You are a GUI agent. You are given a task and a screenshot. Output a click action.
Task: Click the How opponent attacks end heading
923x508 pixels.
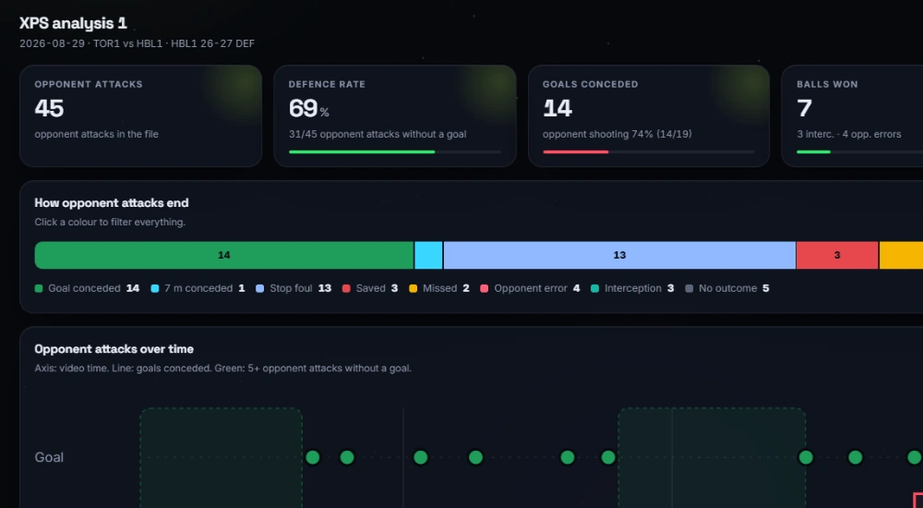(x=112, y=202)
